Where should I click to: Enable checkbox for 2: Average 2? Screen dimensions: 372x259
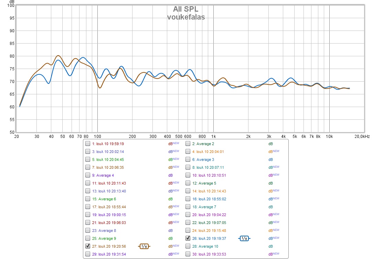pyautogui.click(x=188, y=144)
